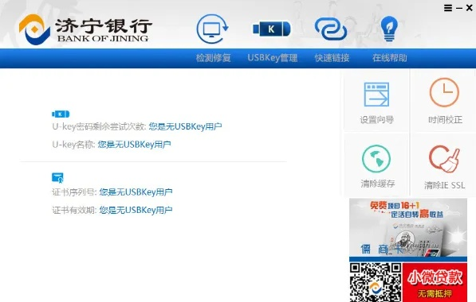Image resolution: width=476 pixels, height=302 pixels.
Task: Click the 清除缓存 label
Action: click(378, 184)
